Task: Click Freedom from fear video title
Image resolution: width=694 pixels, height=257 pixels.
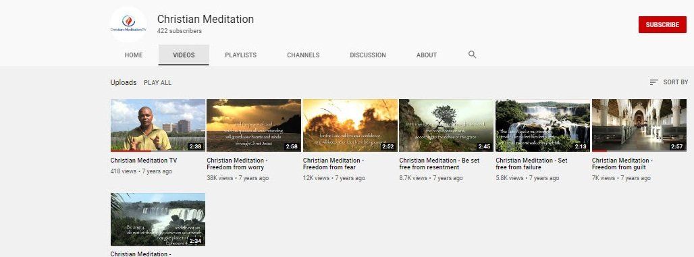Action: (333, 164)
